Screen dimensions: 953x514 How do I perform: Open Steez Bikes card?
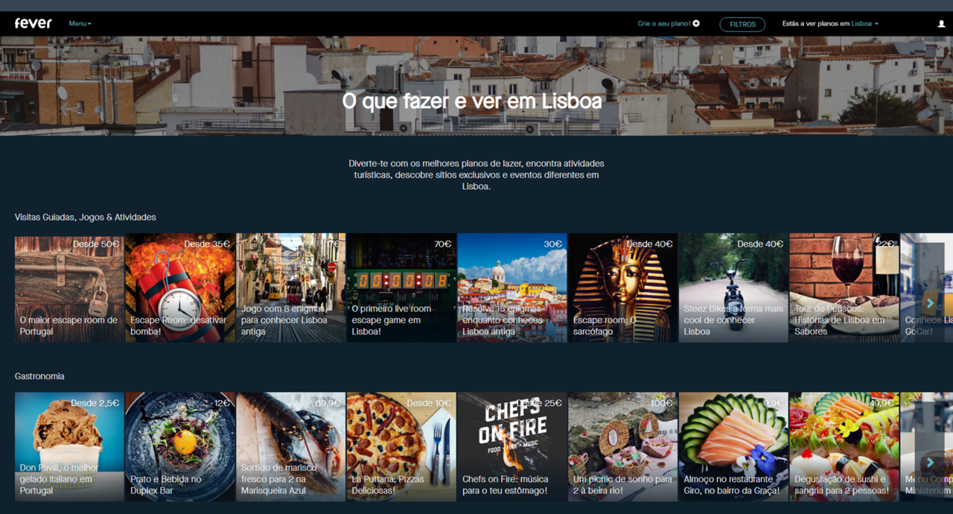[x=733, y=288]
